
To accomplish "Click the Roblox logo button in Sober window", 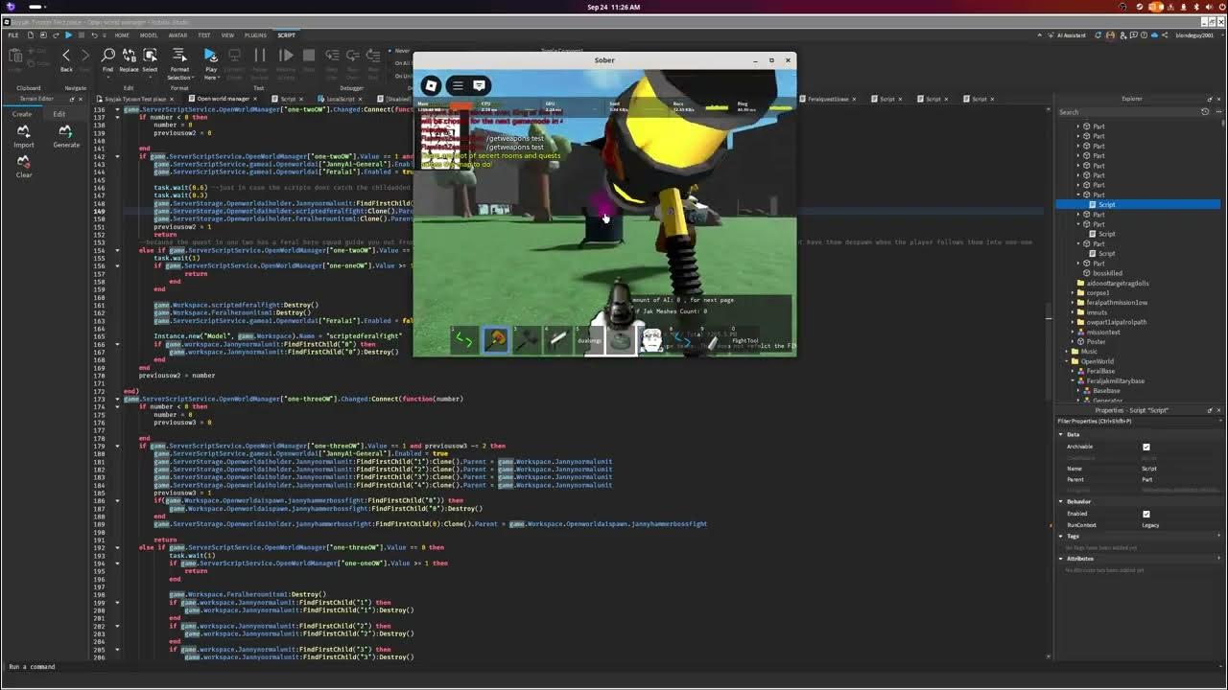I will [x=431, y=85].
